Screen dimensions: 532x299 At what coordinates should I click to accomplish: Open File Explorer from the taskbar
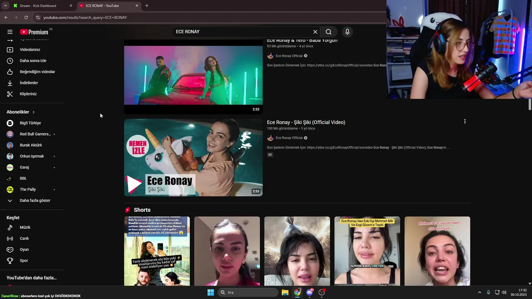coord(285,292)
